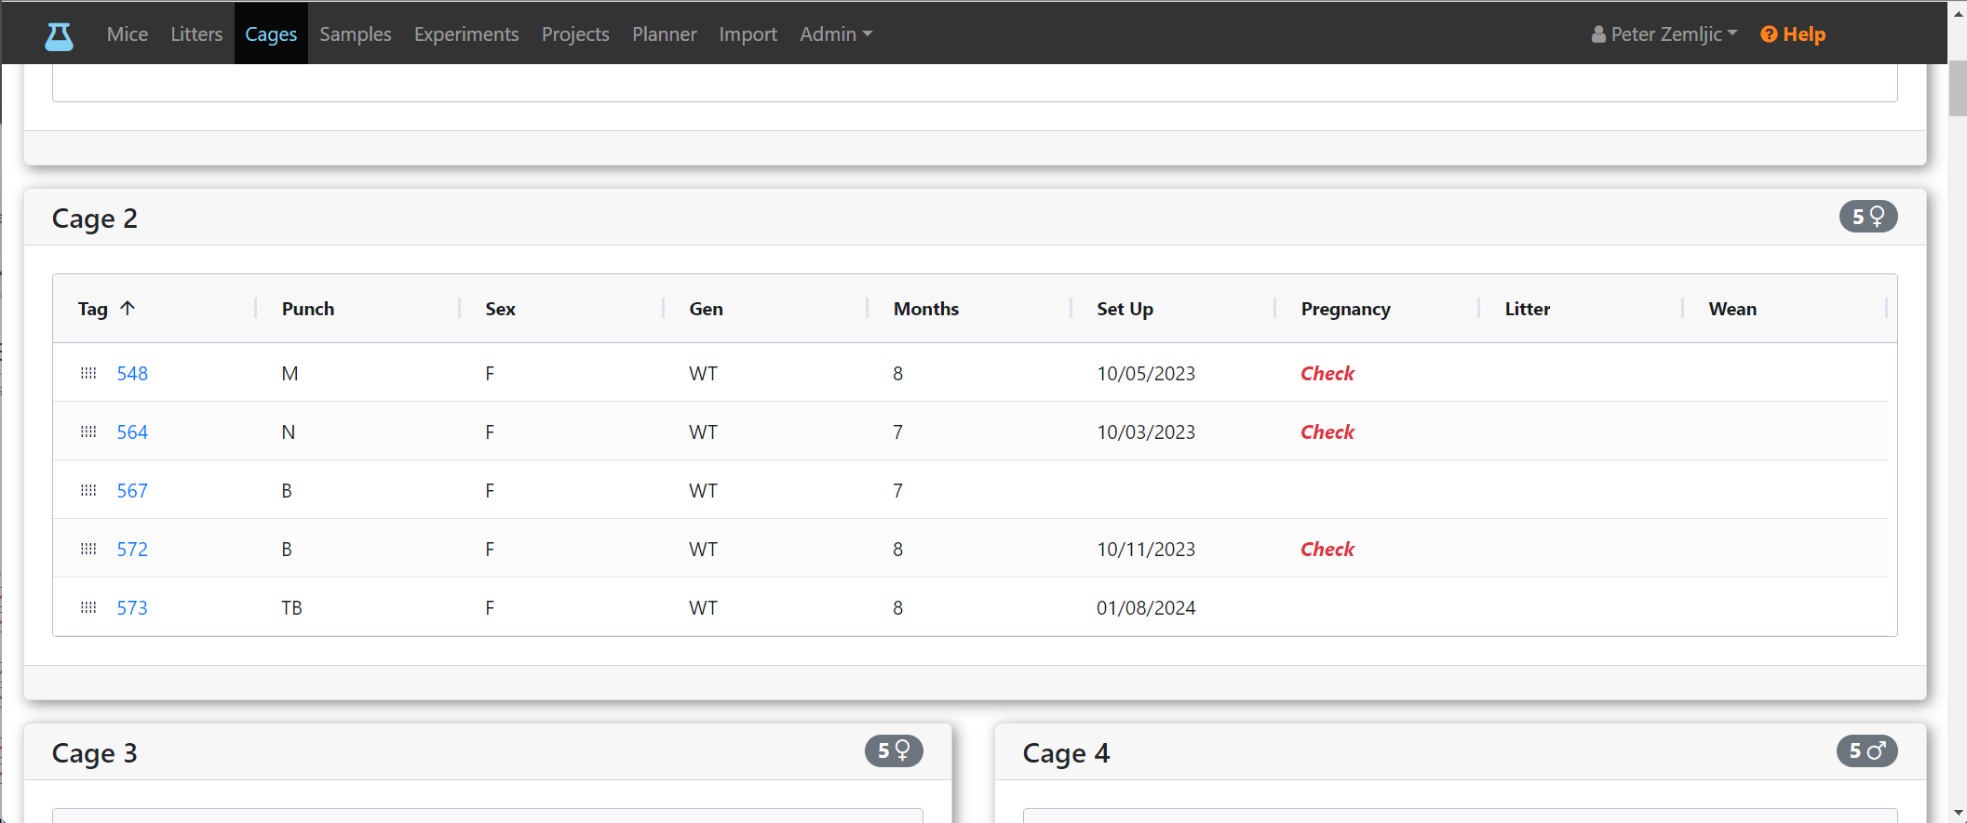Viewport: 1967px width, 823px height.
Task: Click the Cage 2 female count badge
Action: [1867, 217]
